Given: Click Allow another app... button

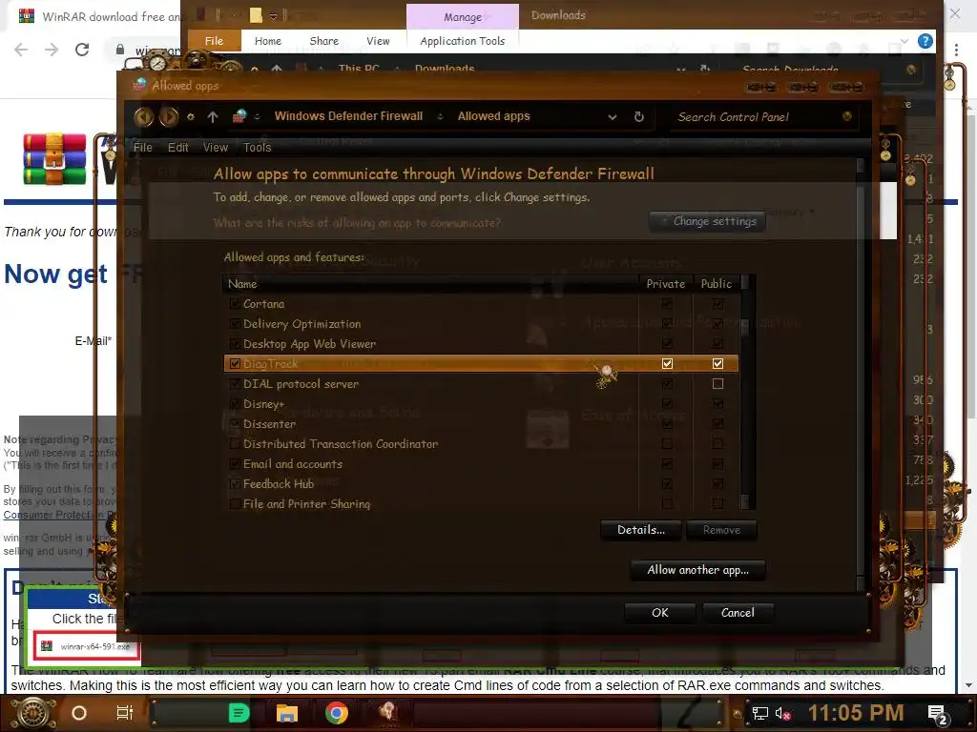Looking at the screenshot, I should coord(697,570).
